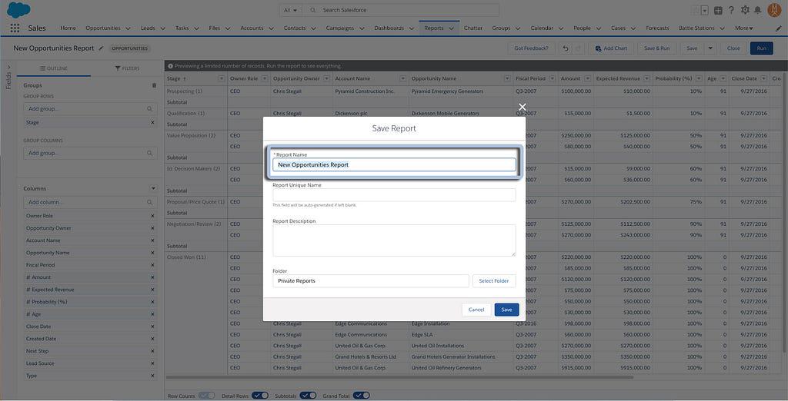Remove the Stage group with its X
Screen dimensions: 788x401
click(x=152, y=123)
